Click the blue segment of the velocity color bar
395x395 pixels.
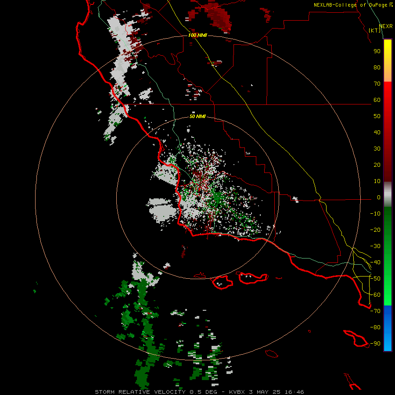[388, 328]
